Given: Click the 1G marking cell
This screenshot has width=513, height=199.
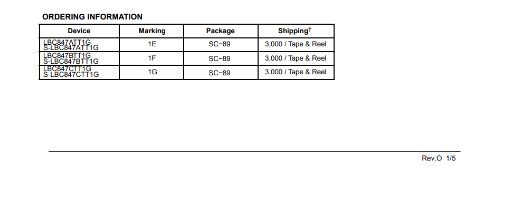Looking at the screenshot, I should pos(152,72).
